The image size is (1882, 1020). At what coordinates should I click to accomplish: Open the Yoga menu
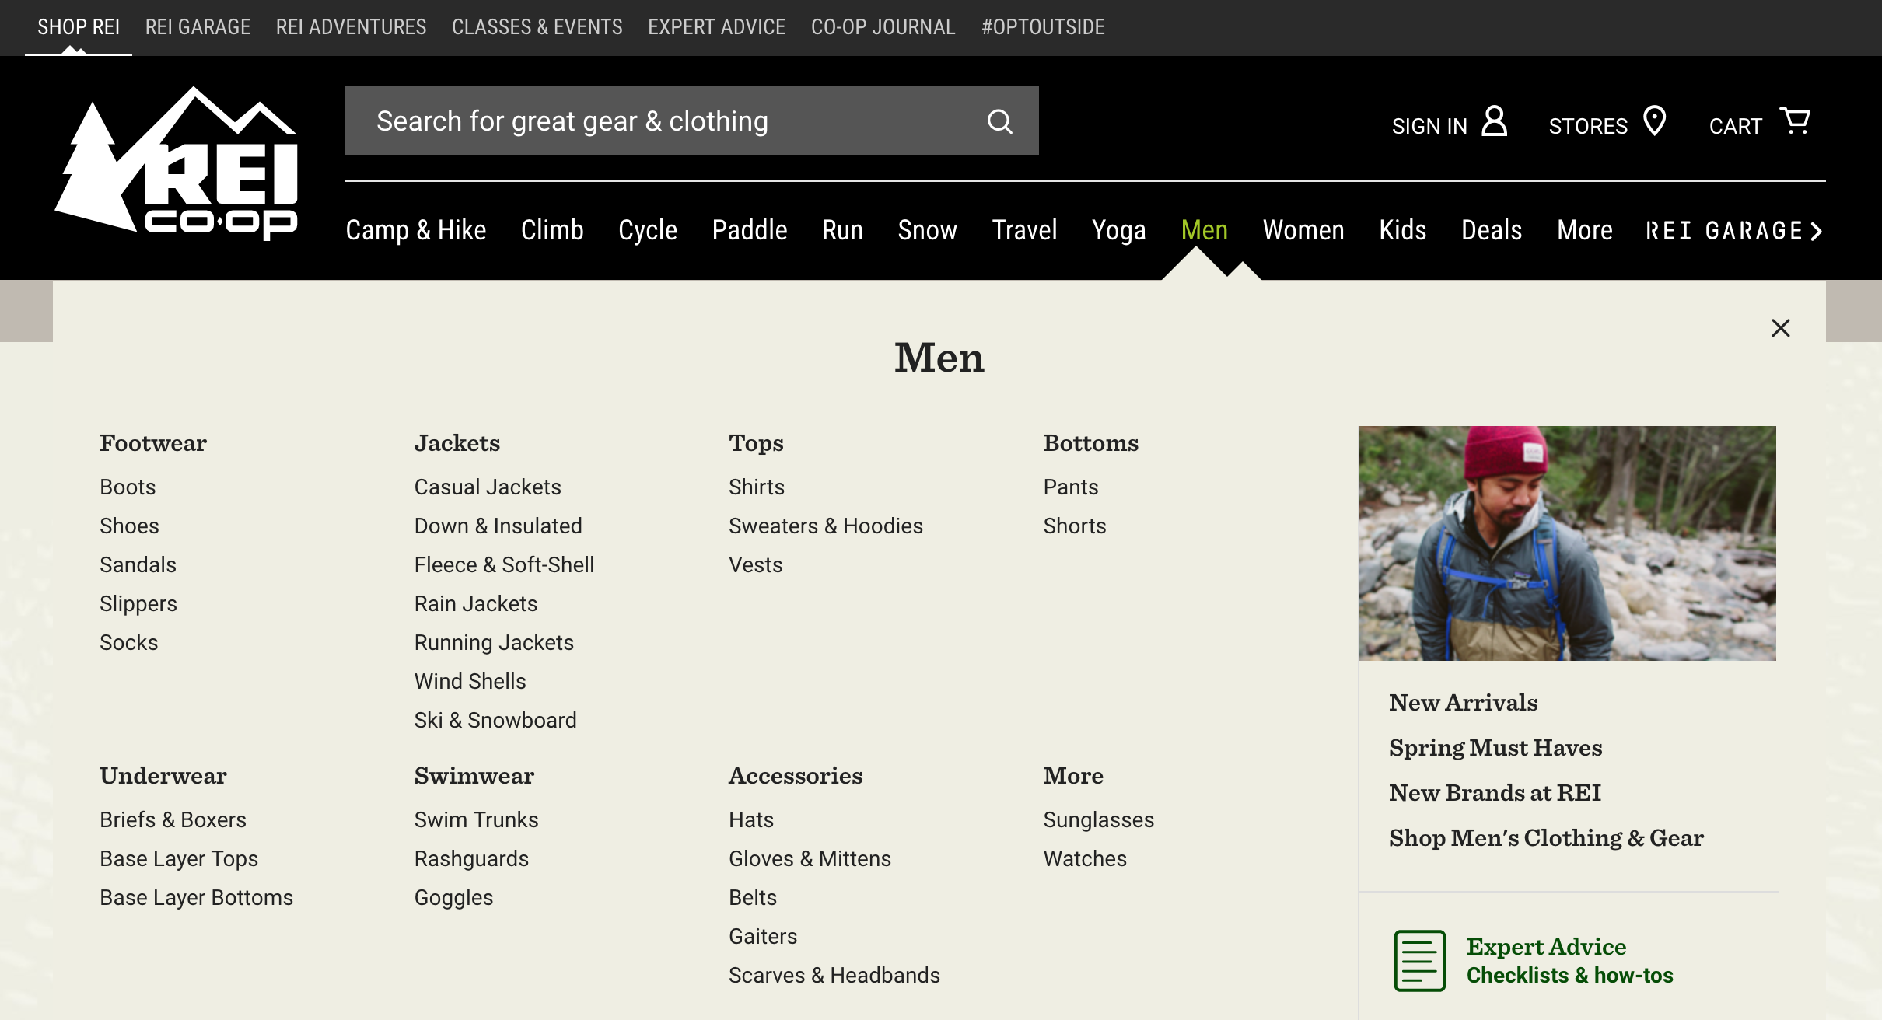[x=1118, y=230]
